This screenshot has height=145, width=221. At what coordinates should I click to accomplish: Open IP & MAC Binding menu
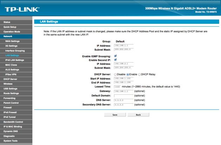[x=16, y=126]
